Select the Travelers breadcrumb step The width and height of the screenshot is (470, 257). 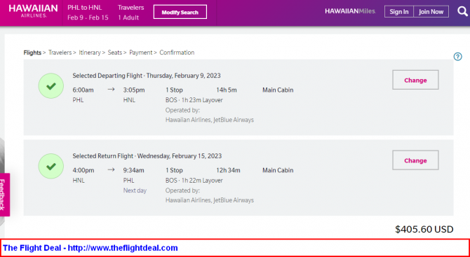click(x=60, y=53)
